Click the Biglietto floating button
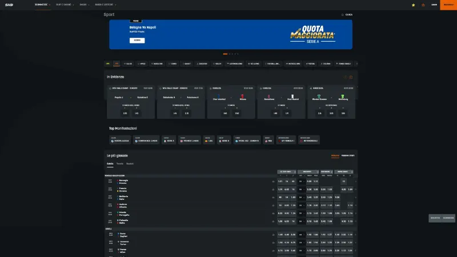The width and height of the screenshot is (457, 257). tap(435, 218)
